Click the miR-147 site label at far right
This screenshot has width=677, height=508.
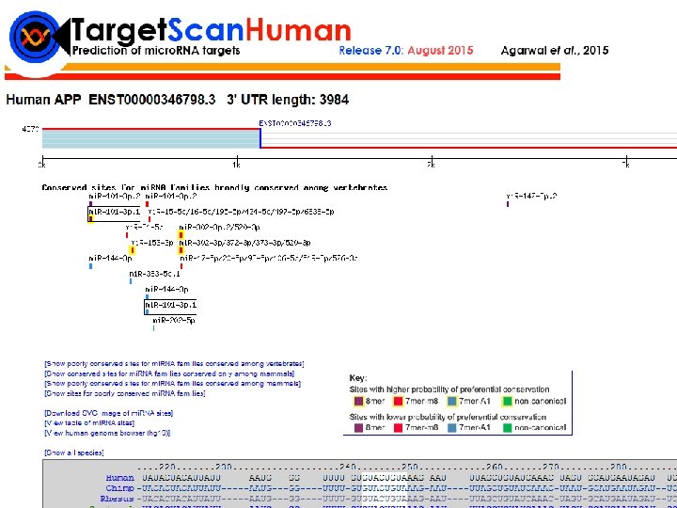pos(531,197)
